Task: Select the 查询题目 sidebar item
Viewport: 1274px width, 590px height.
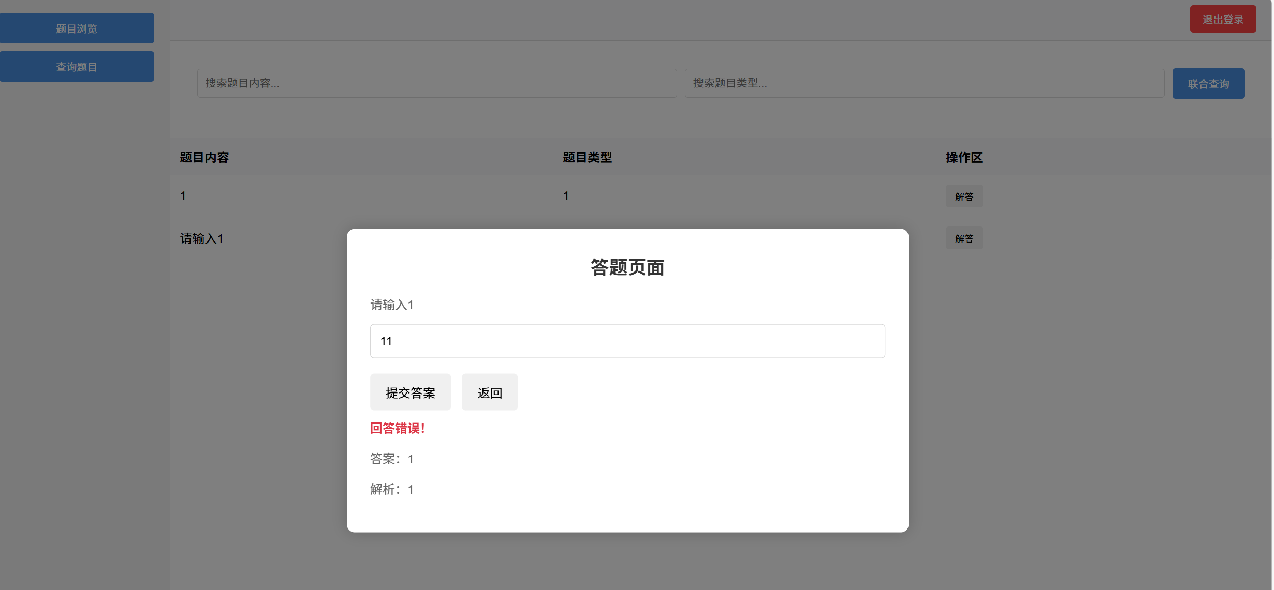Action: [77, 67]
